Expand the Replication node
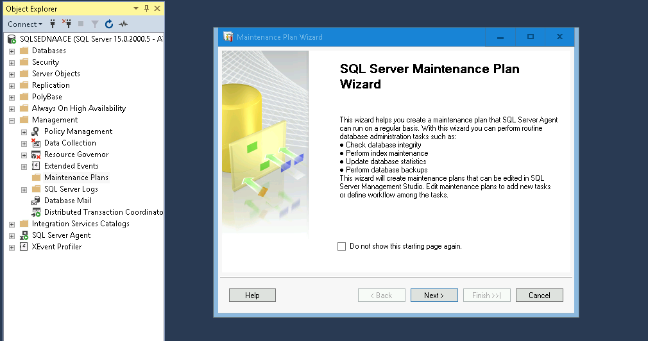648x341 pixels. 12,86
